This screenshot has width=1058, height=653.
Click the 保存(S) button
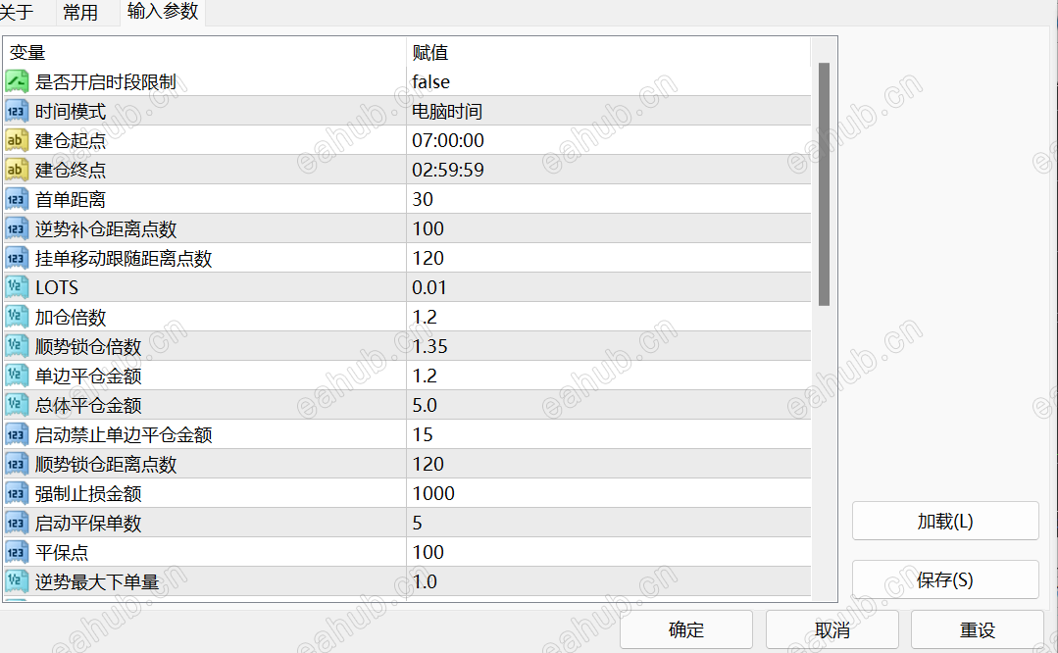tap(944, 579)
